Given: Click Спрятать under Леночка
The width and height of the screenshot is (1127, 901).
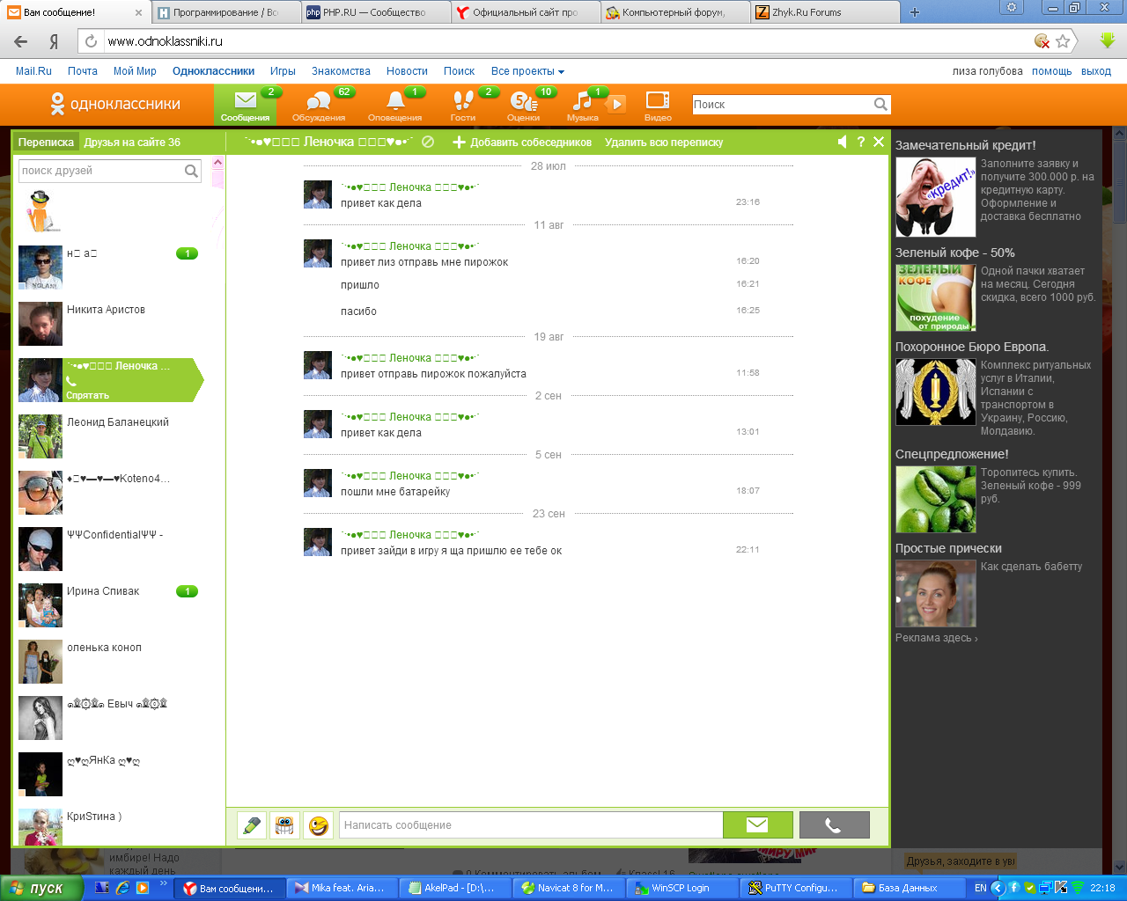Looking at the screenshot, I should [x=88, y=395].
